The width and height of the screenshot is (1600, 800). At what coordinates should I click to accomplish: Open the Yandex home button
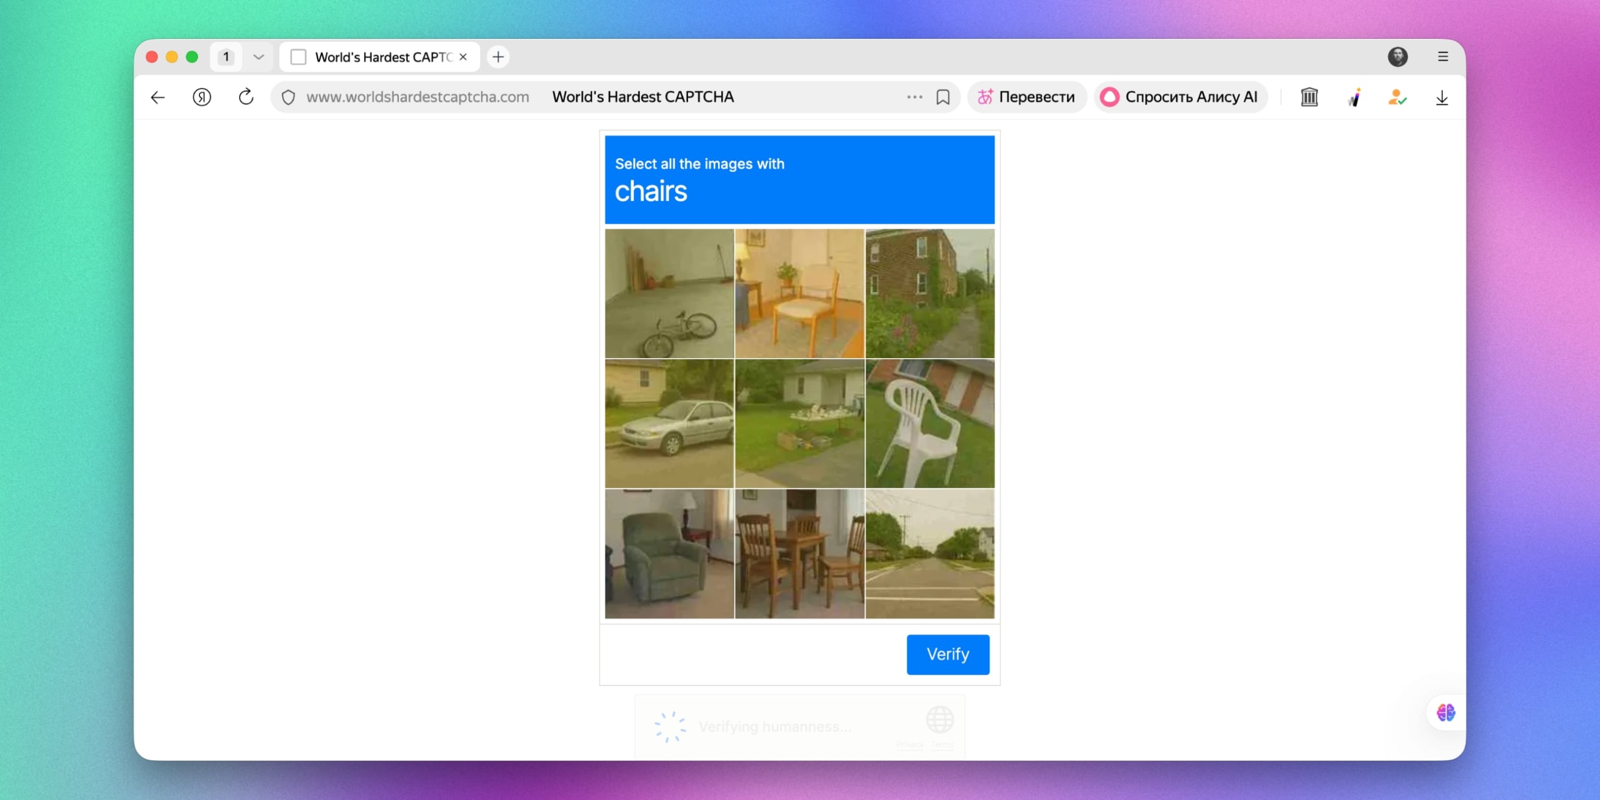pyautogui.click(x=202, y=97)
